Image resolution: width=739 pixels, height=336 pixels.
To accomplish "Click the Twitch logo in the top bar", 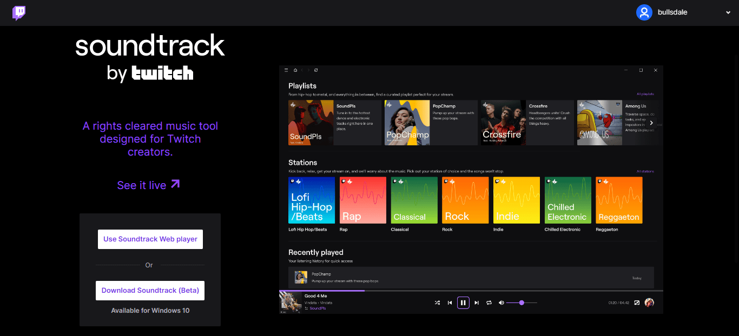I will click(x=18, y=13).
